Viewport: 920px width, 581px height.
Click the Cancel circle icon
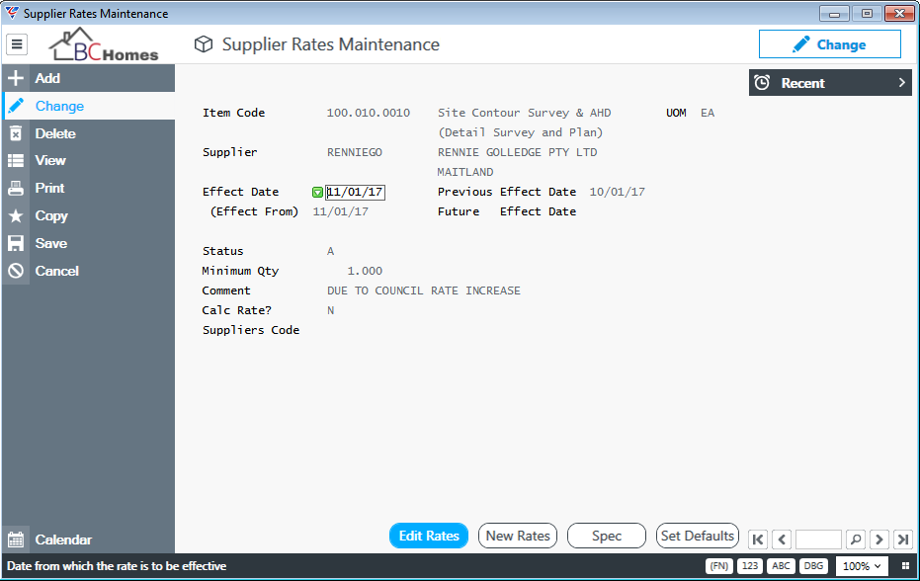coord(16,271)
